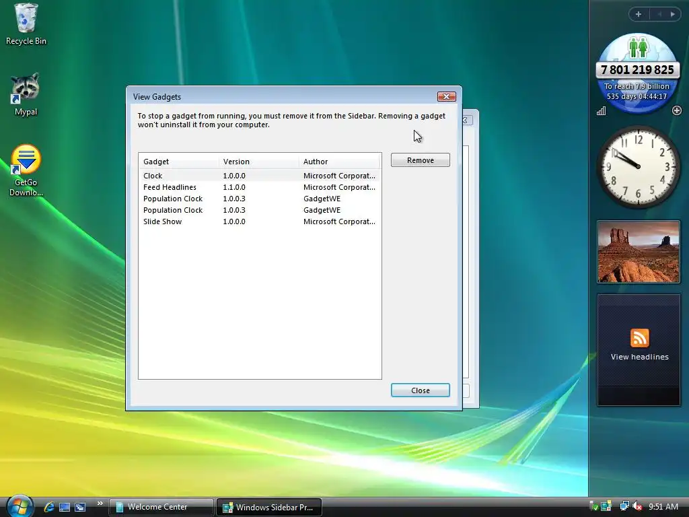Click the Show Desktop quick launch icon

tap(65, 507)
